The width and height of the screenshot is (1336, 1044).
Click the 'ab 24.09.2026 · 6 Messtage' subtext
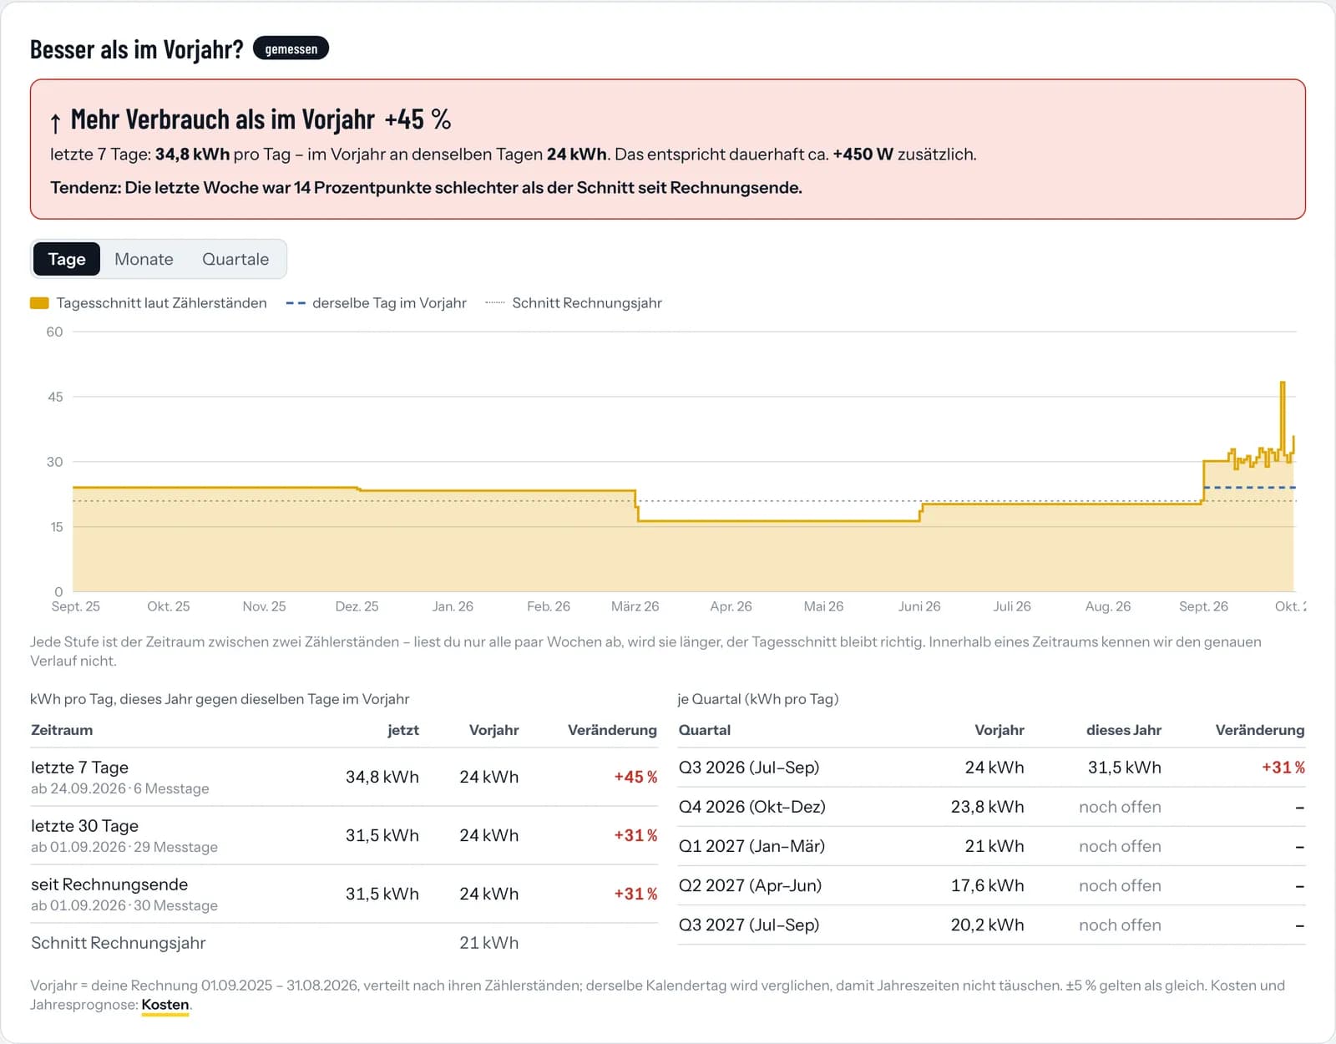click(120, 788)
